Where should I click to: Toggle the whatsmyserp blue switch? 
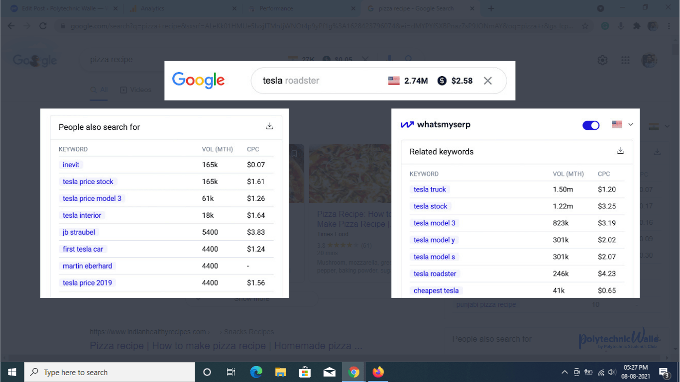591,125
